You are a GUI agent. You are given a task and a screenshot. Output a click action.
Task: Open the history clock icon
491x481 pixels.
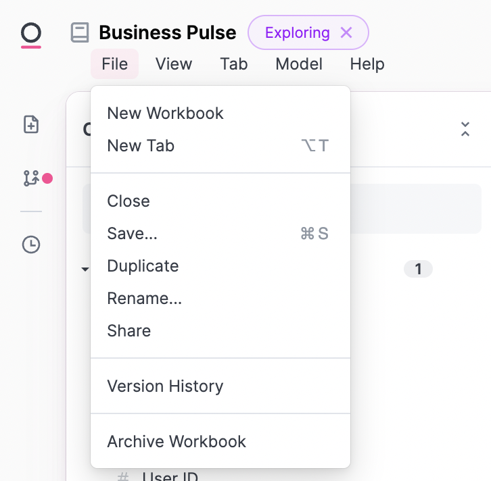31,245
